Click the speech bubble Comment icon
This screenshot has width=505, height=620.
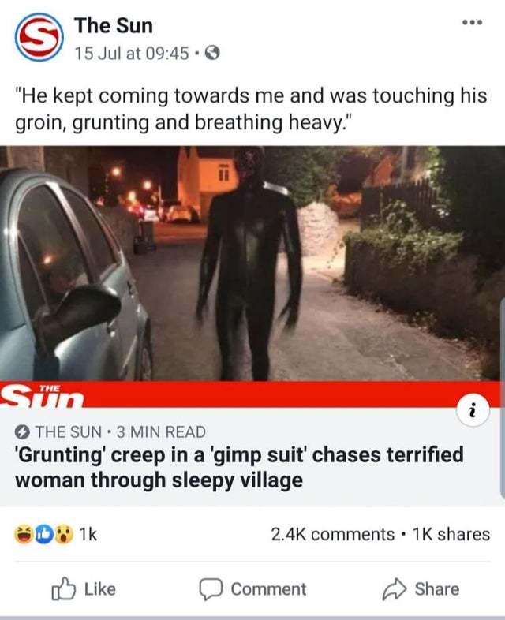coord(211,589)
